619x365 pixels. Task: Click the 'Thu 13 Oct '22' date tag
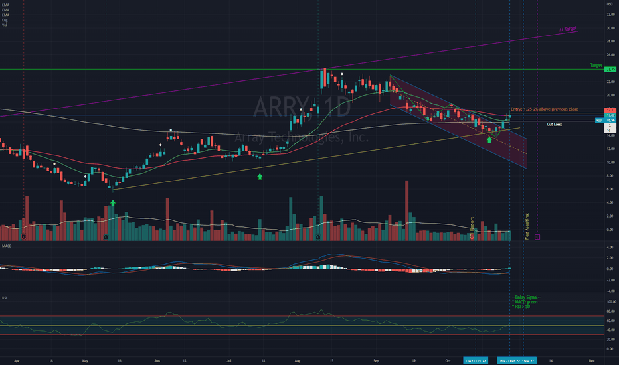(x=476, y=360)
